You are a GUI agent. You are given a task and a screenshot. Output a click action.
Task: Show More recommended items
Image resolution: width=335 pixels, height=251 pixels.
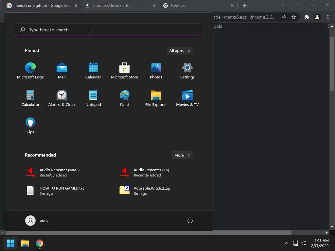(182, 155)
